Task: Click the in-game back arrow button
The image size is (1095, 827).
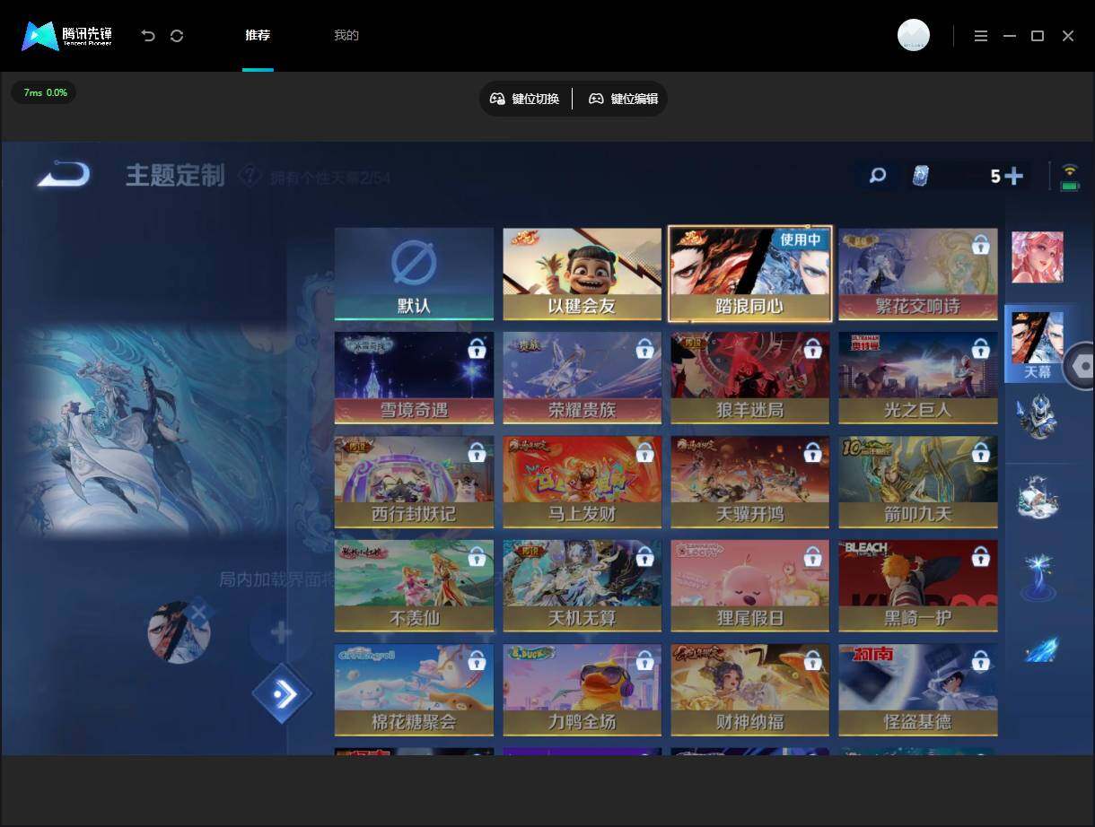Action: click(x=63, y=173)
